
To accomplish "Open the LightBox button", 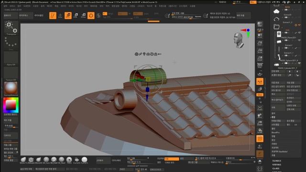I will coord(26,15).
